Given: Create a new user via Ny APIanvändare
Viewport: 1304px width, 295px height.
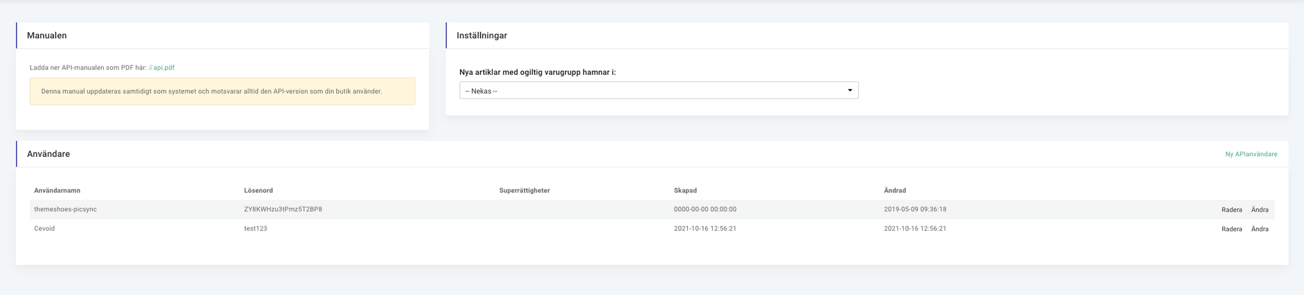Looking at the screenshot, I should point(1251,154).
